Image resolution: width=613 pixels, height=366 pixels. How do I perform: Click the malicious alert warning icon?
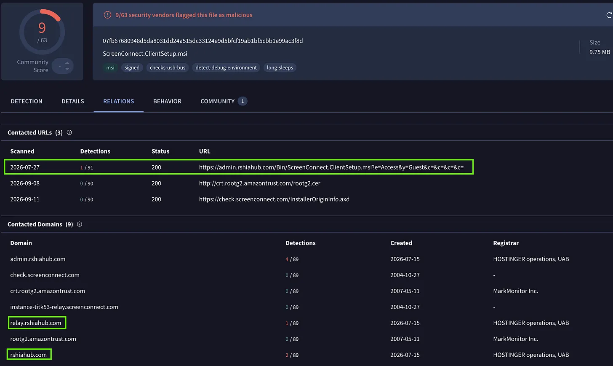coord(107,15)
